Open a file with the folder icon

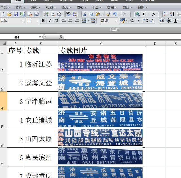coord(9,14)
